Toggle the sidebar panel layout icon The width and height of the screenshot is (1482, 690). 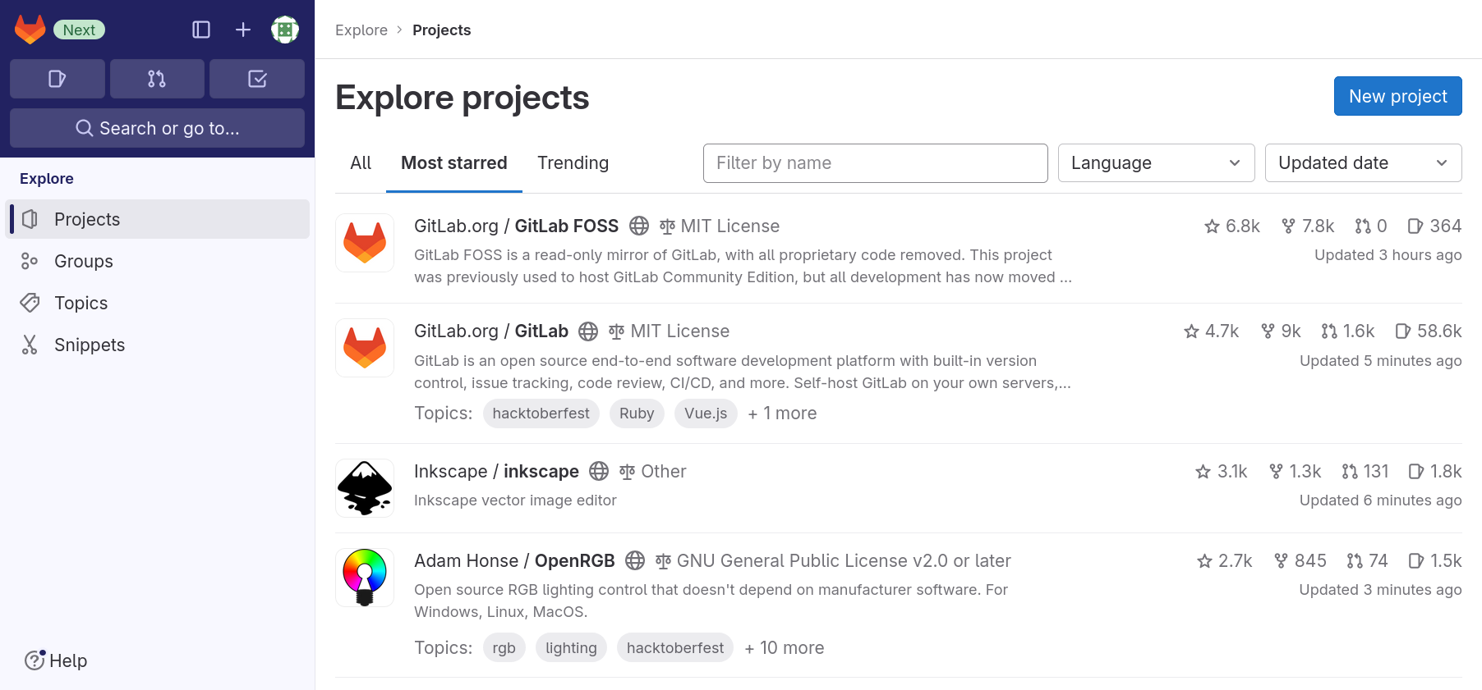click(201, 29)
